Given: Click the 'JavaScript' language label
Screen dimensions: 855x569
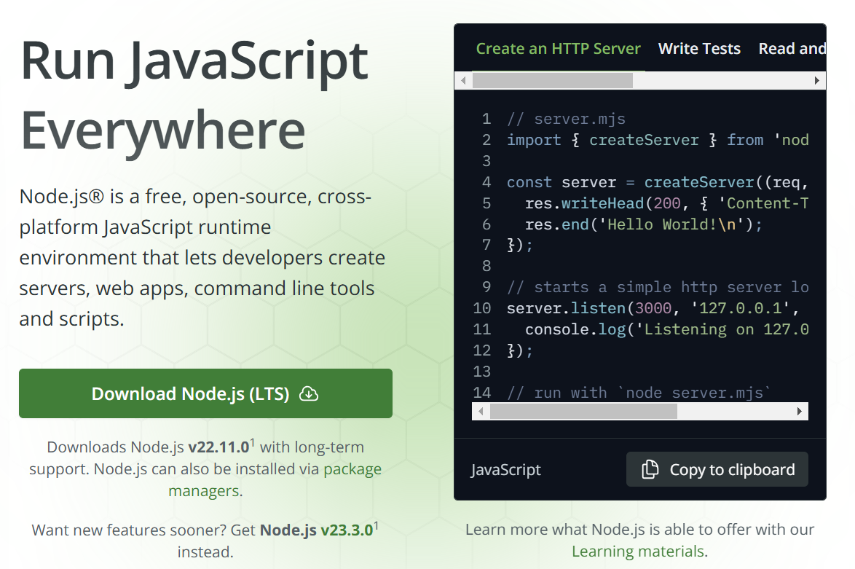Looking at the screenshot, I should 506,470.
